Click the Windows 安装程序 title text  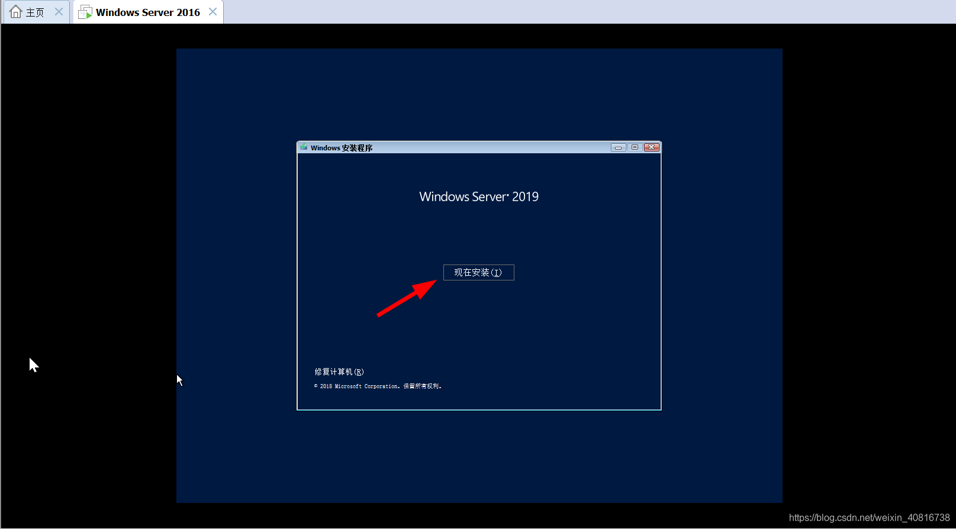click(x=342, y=148)
